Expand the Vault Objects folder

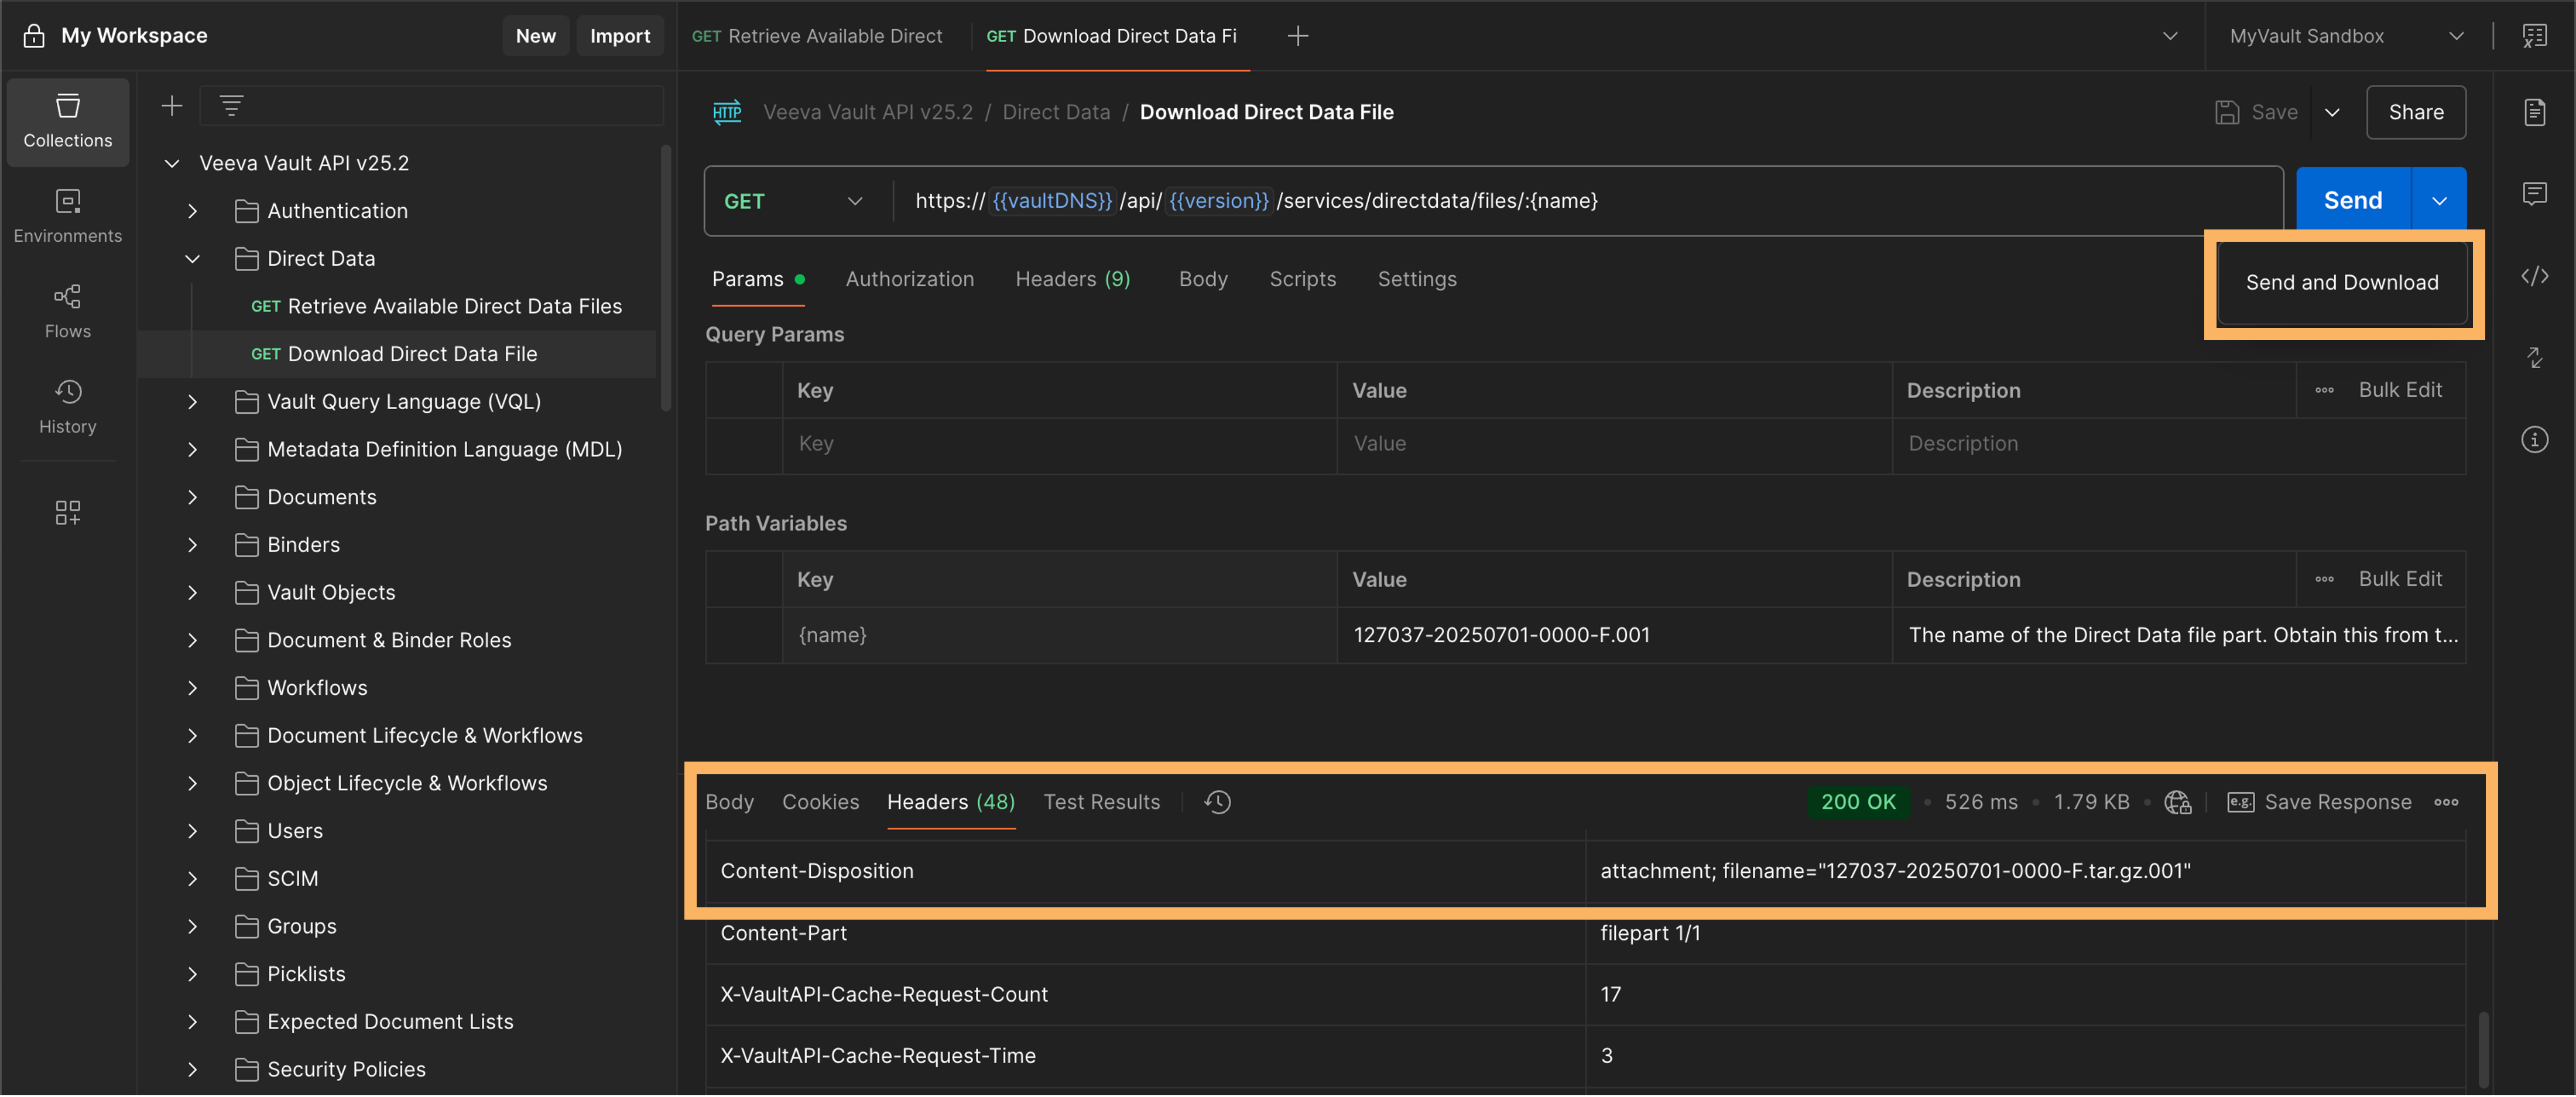coord(193,593)
